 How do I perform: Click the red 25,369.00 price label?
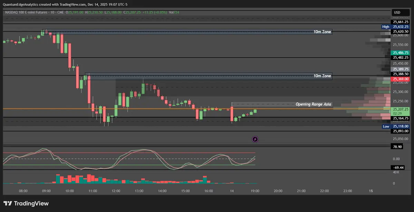coord(401,79)
